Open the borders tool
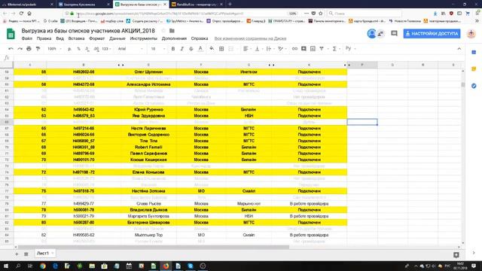The width and height of the screenshot is (482, 271). pyautogui.click(x=221, y=49)
